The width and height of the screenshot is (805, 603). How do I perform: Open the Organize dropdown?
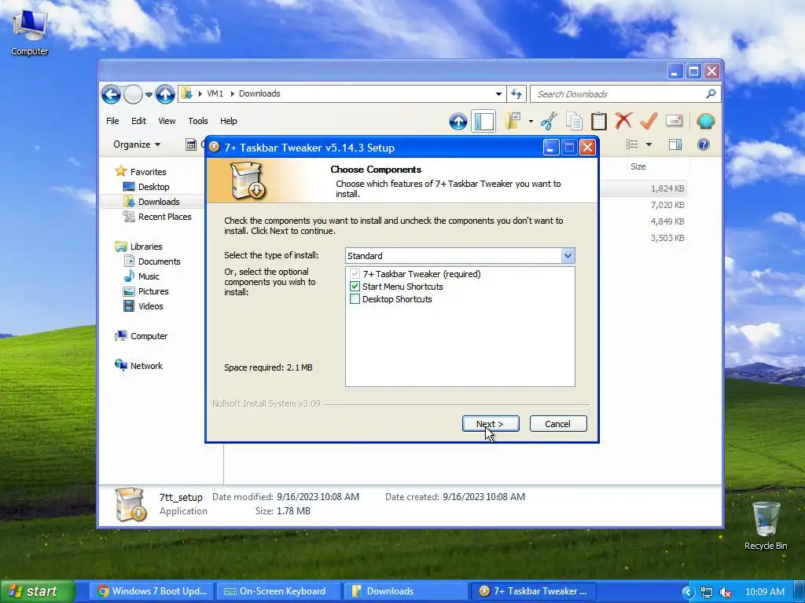(x=137, y=144)
